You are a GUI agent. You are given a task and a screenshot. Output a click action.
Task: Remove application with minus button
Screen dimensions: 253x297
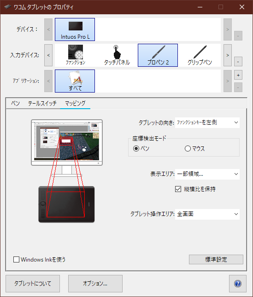[238, 87]
